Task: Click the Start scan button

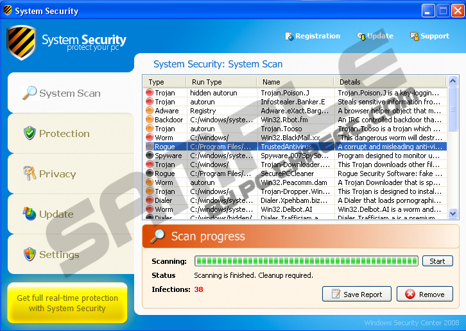Action: tap(438, 261)
